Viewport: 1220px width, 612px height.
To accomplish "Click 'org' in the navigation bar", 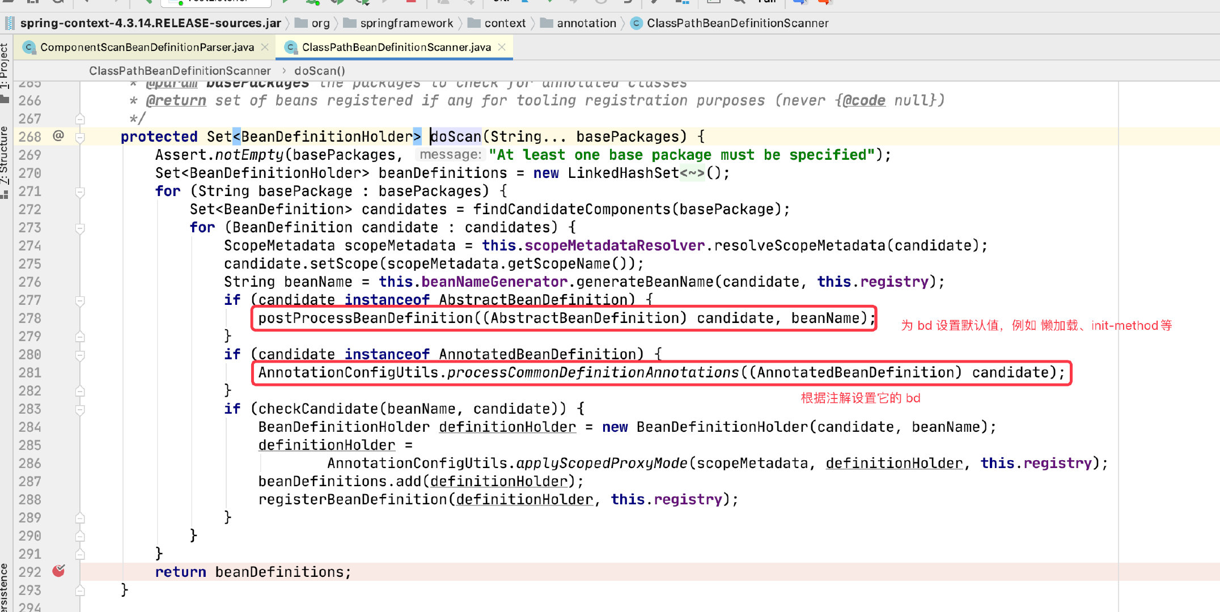I will click(x=320, y=23).
